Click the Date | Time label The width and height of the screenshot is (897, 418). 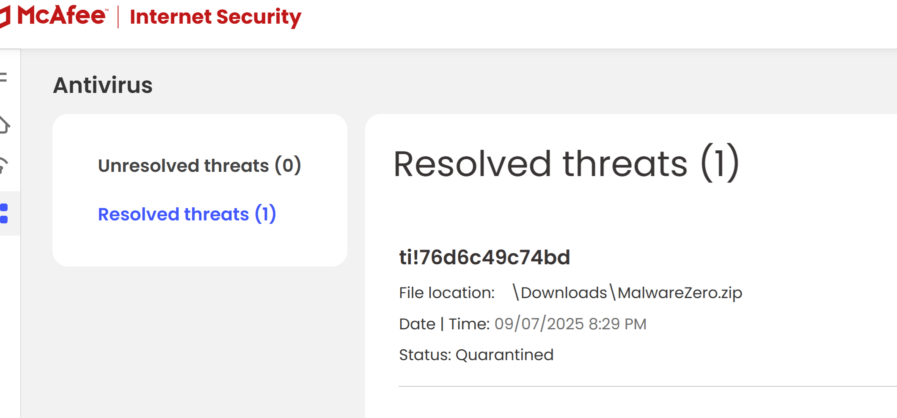pos(444,324)
